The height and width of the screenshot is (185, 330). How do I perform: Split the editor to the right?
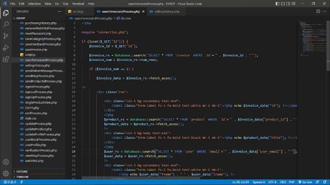pyautogui.click(x=318, y=11)
